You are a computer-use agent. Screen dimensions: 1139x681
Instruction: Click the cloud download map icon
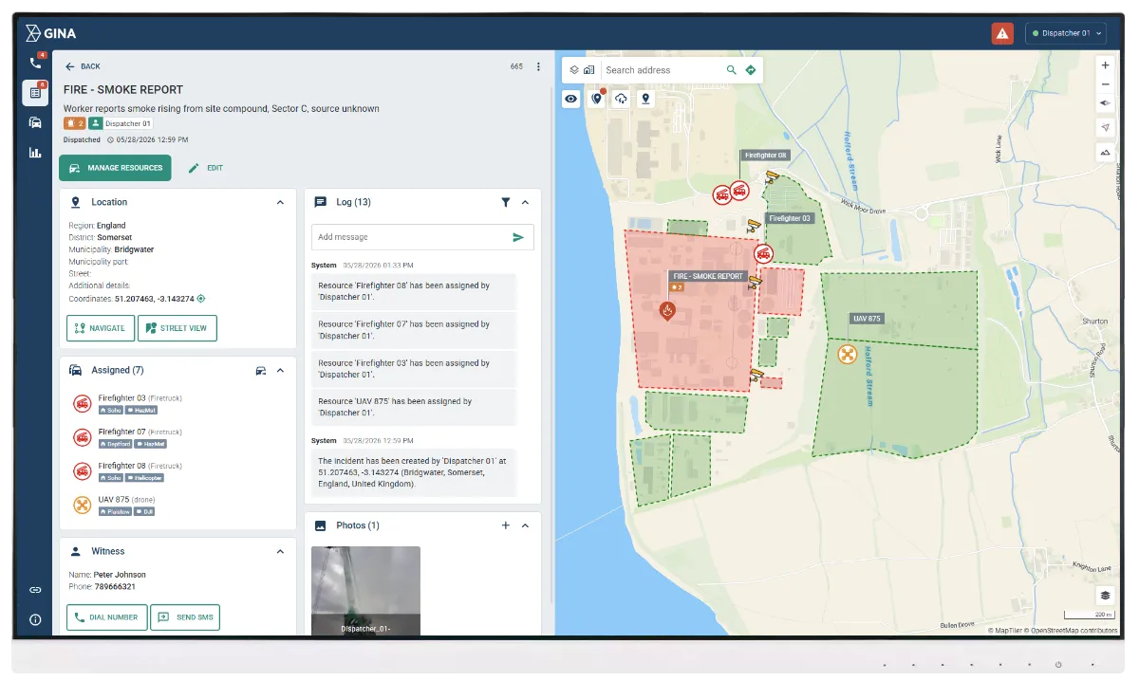click(x=622, y=99)
